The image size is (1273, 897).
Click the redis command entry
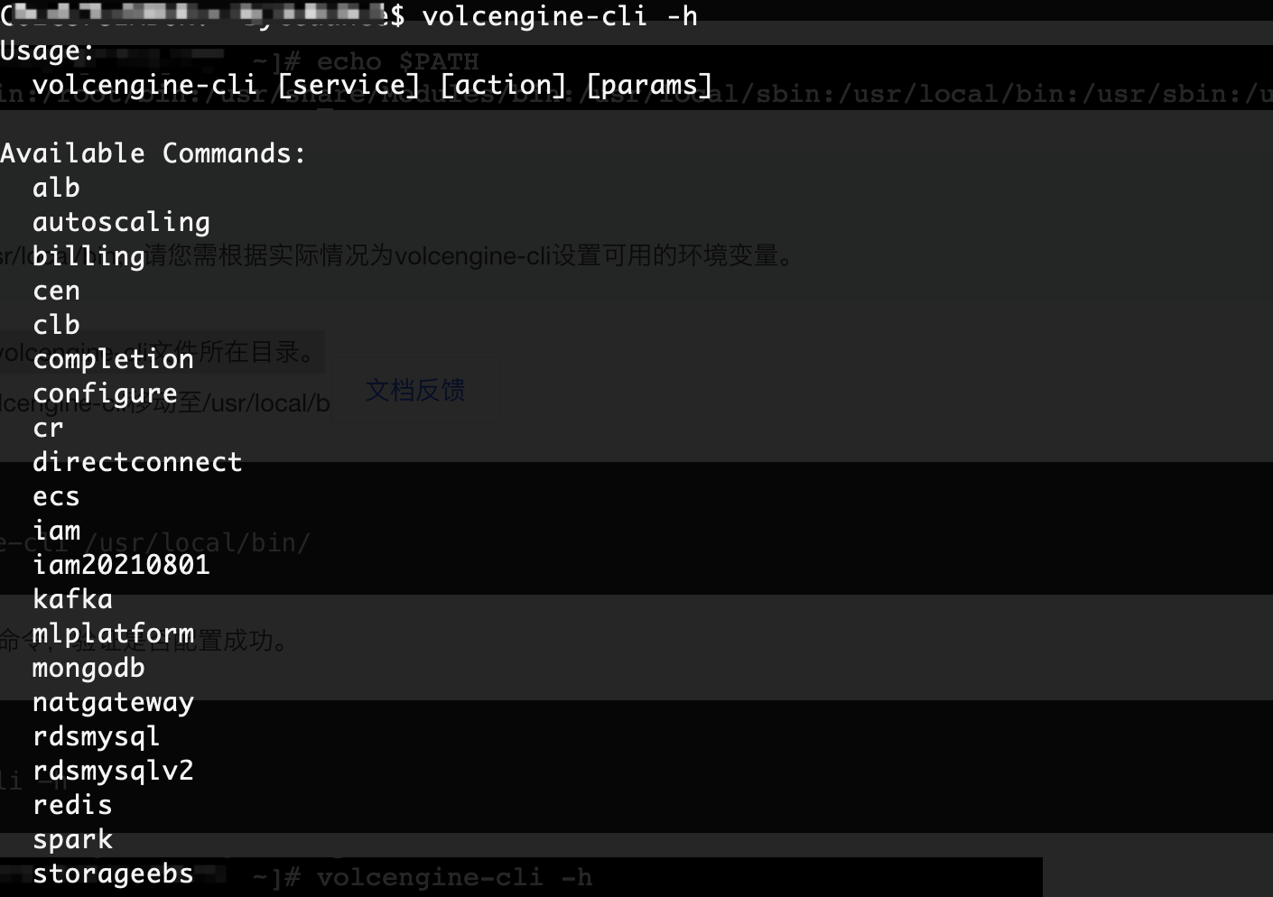pos(72,805)
